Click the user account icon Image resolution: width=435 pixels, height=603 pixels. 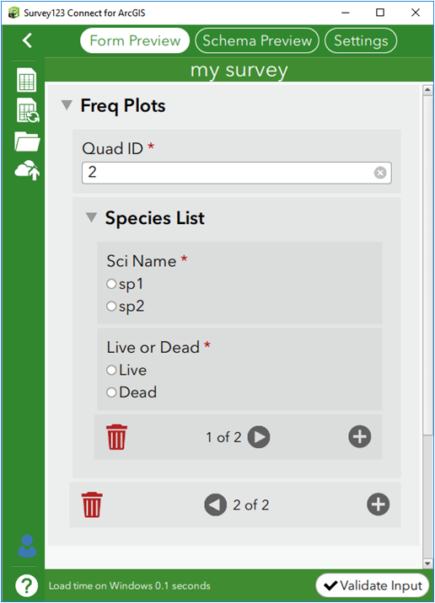(27, 546)
